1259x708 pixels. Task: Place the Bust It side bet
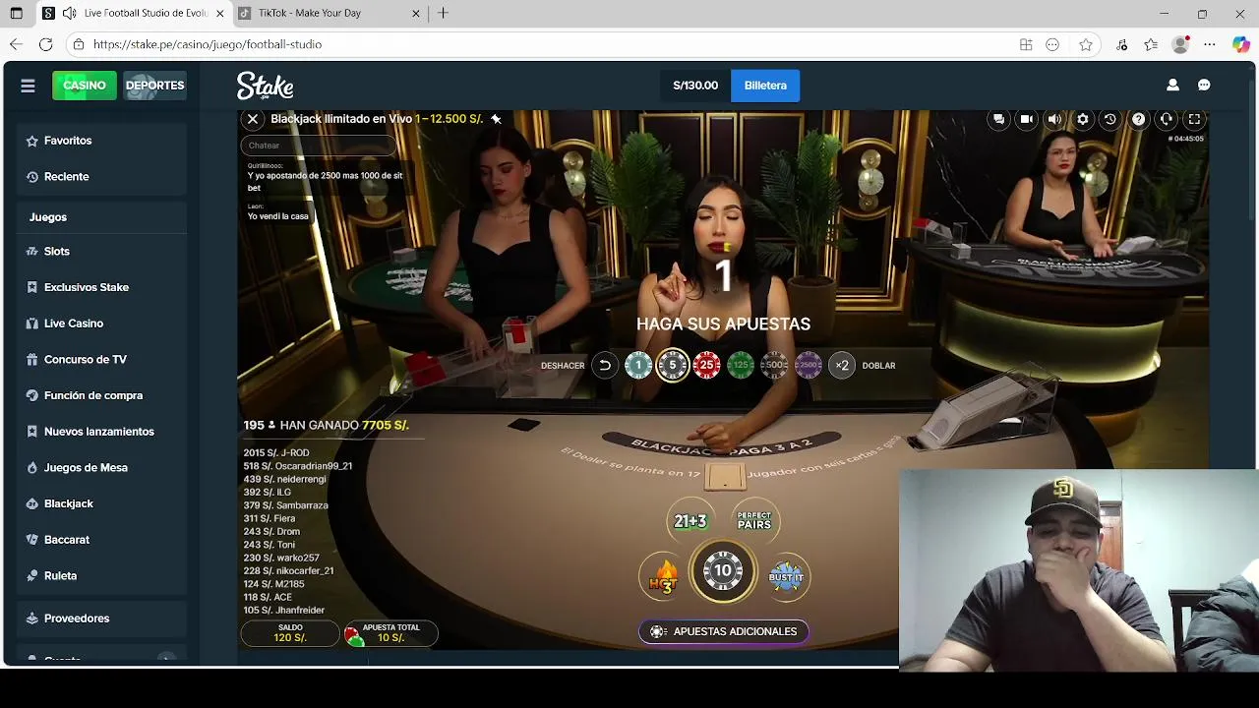pos(786,576)
